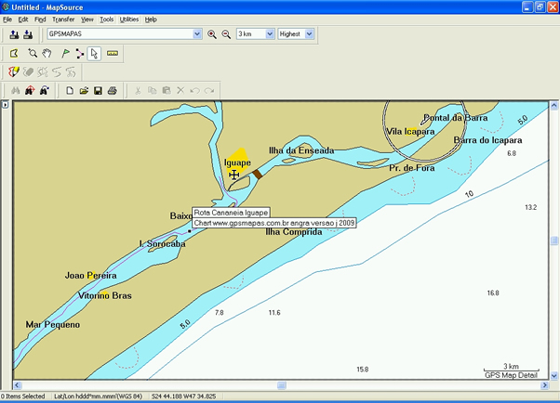
Task: Open Find Places with binoculars icon
Action: pos(14,90)
